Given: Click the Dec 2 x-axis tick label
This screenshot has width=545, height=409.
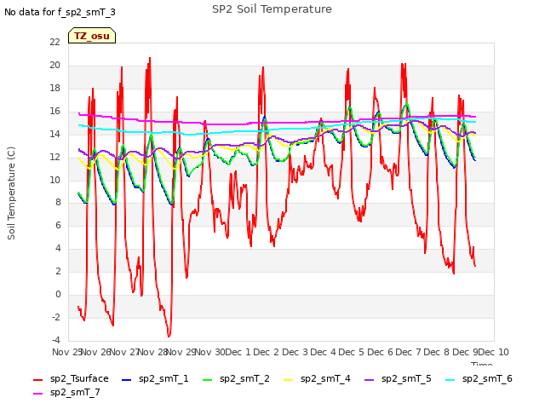Looking at the screenshot, I should [x=267, y=352].
